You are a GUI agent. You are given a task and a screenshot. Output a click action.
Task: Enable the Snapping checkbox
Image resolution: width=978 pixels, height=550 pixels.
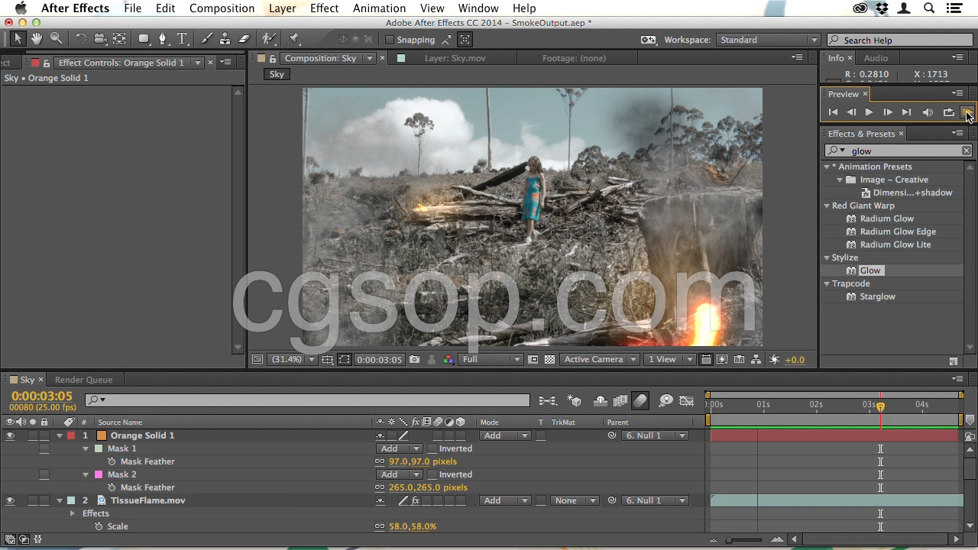click(390, 40)
